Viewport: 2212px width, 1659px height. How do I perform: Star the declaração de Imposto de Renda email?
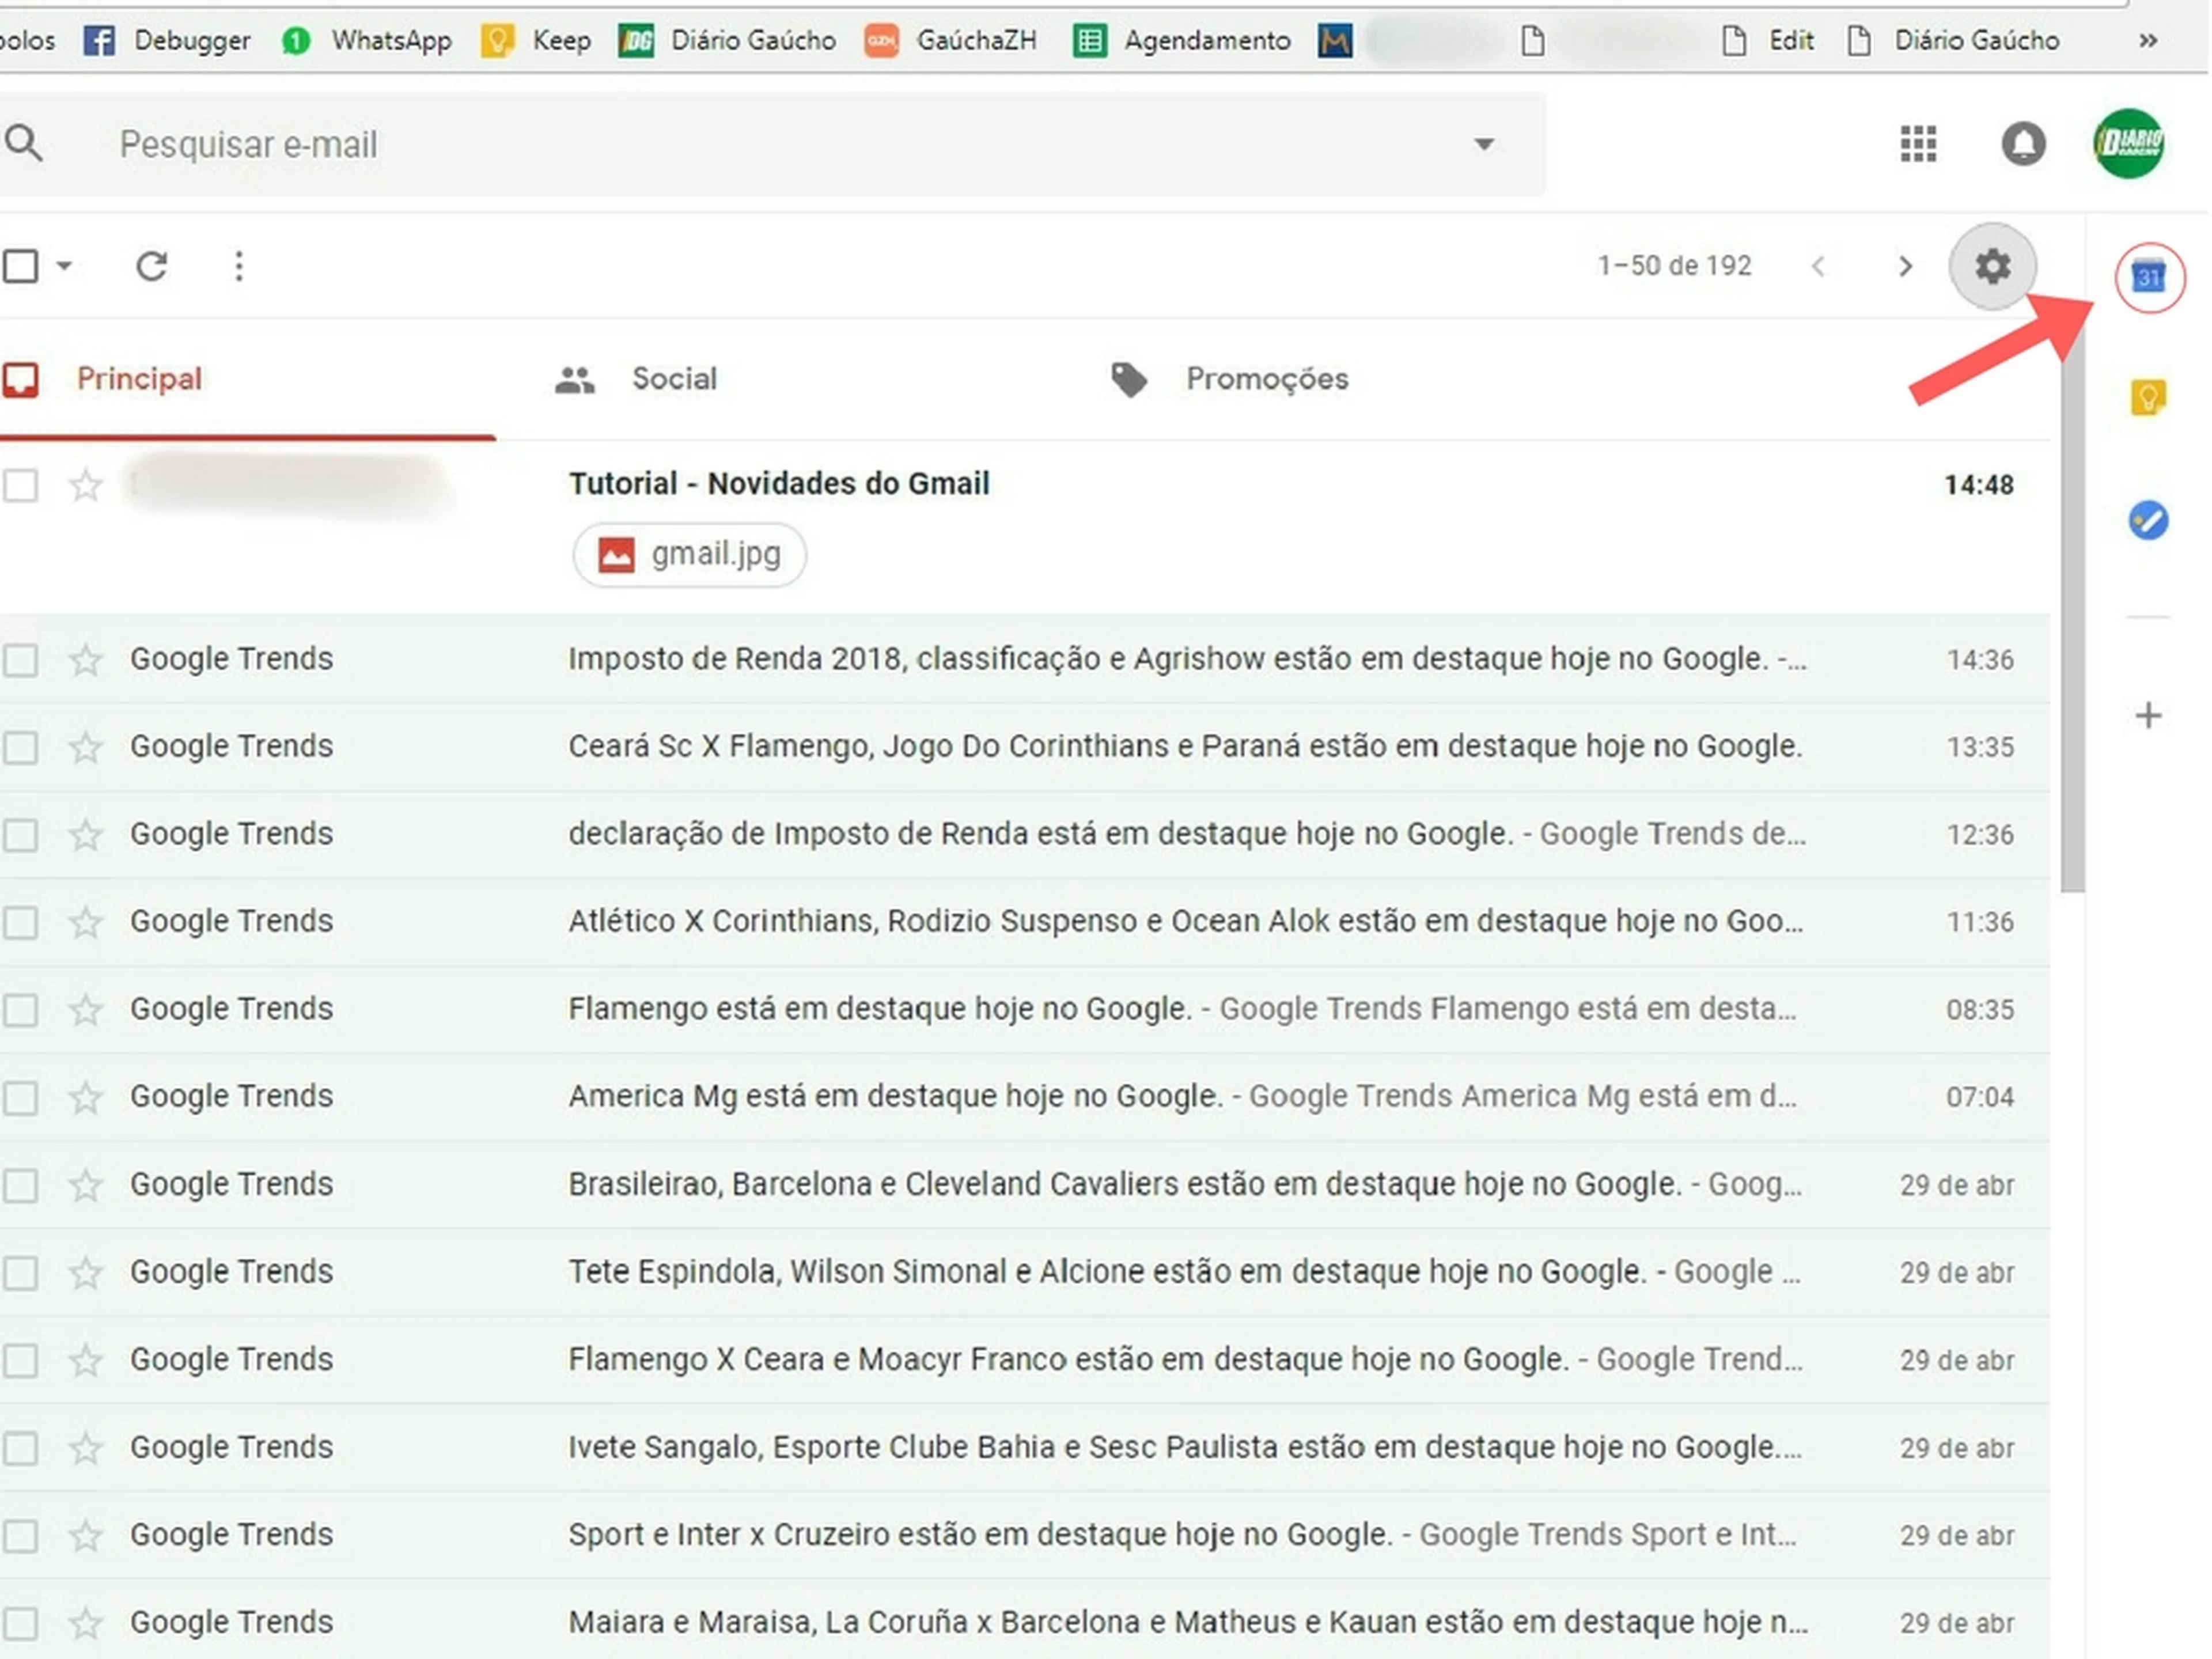(x=85, y=834)
